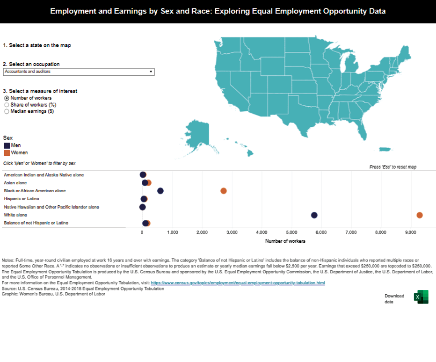Select the Number of workers radio button
Viewport: 436px width, 362px height.
[7, 98]
